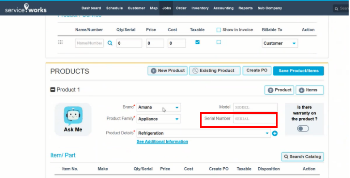Click the Items add button
This screenshot has width=350, height=178.
310,90
